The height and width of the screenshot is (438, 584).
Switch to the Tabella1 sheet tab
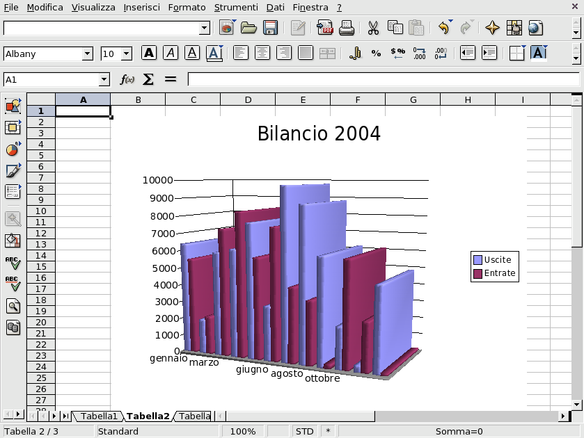point(98,416)
